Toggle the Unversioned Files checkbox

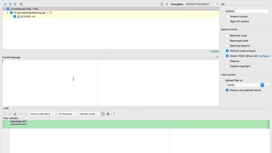pyautogui.click(x=8, y=9)
